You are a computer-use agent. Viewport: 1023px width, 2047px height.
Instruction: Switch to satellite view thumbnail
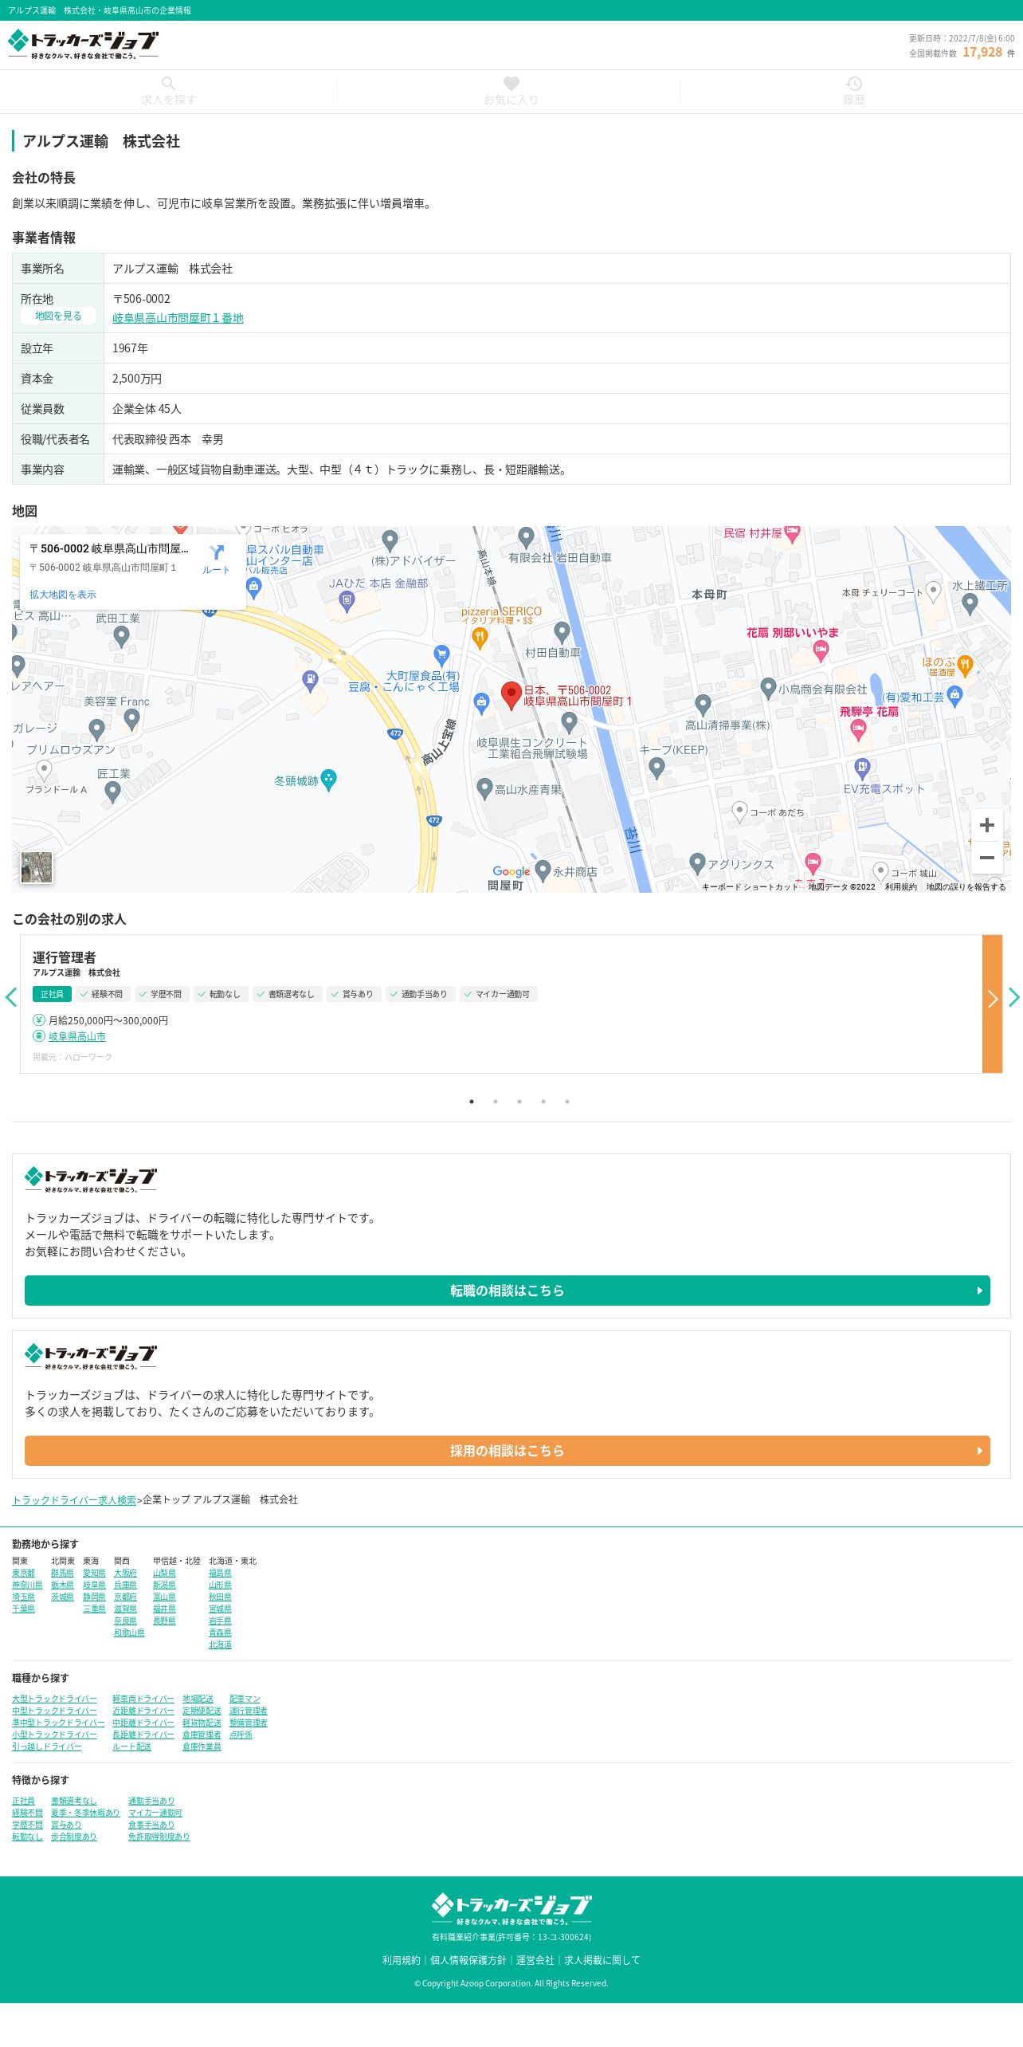tap(37, 867)
